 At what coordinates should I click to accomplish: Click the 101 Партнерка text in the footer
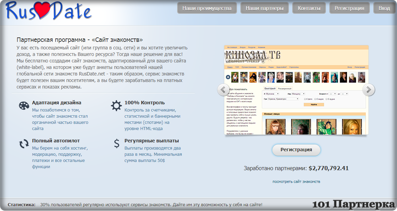[353, 204]
